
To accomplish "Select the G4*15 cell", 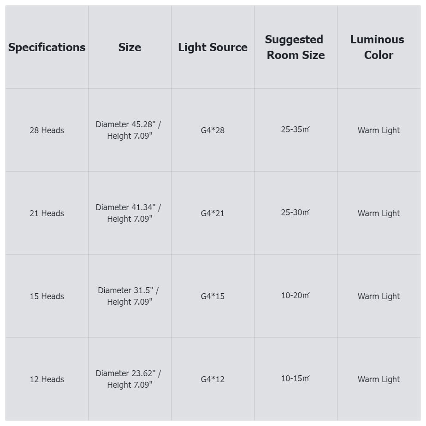I will 213,296.
